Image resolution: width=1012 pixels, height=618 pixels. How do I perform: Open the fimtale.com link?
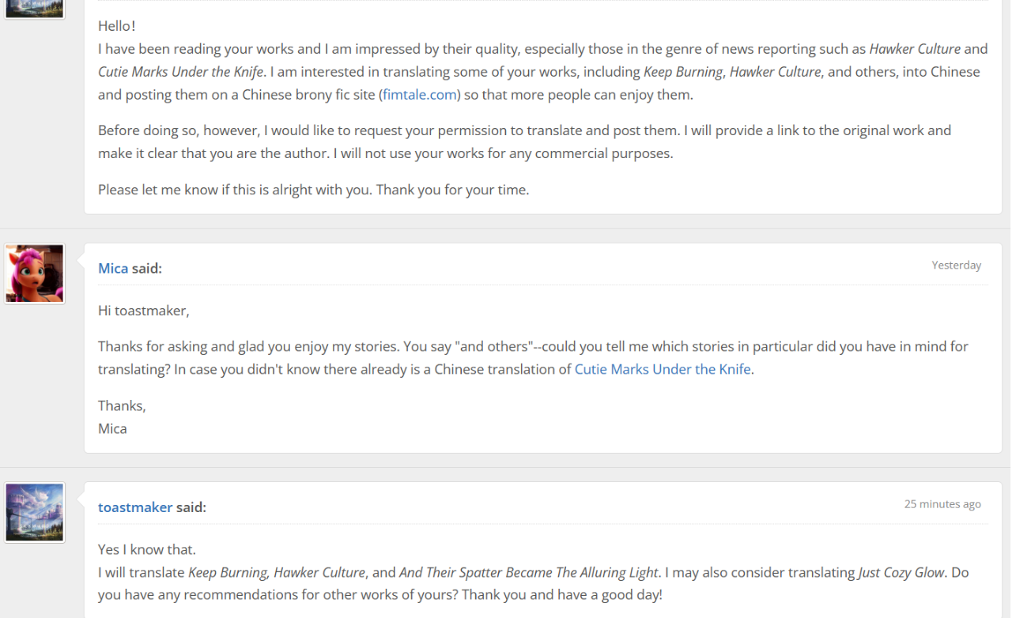pyautogui.click(x=419, y=95)
